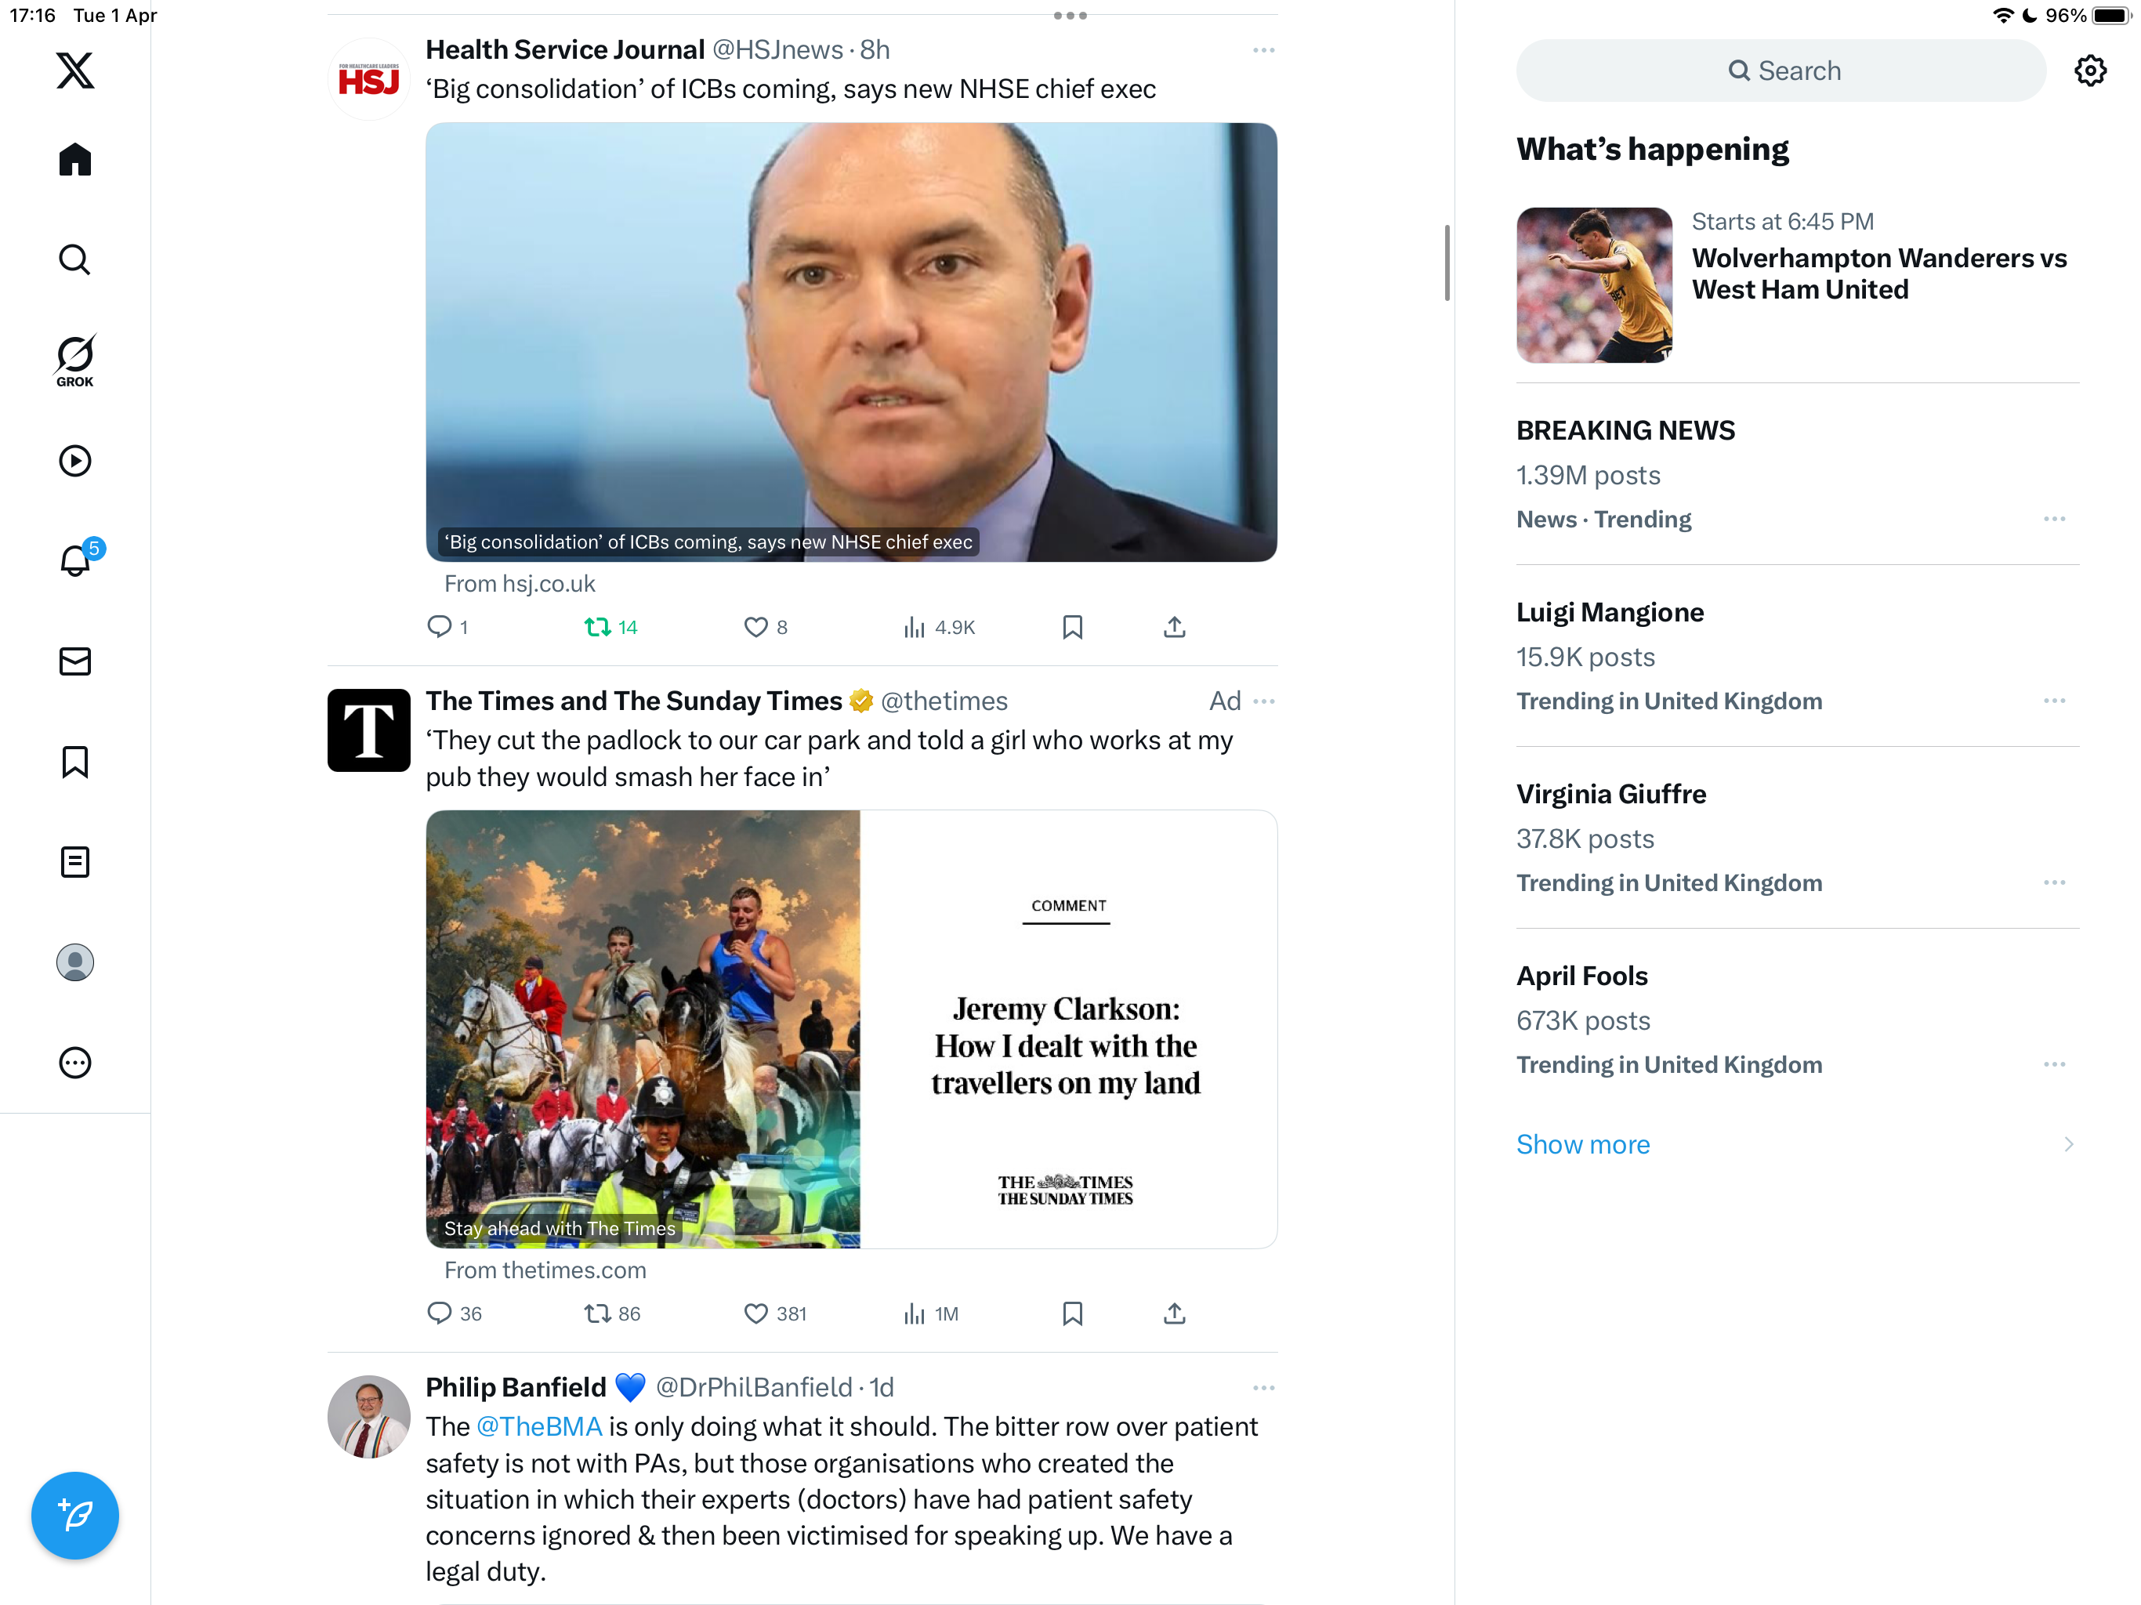This screenshot has height=1605, width=2141.
Task: Go to Home in the sidebar
Action: (x=74, y=160)
